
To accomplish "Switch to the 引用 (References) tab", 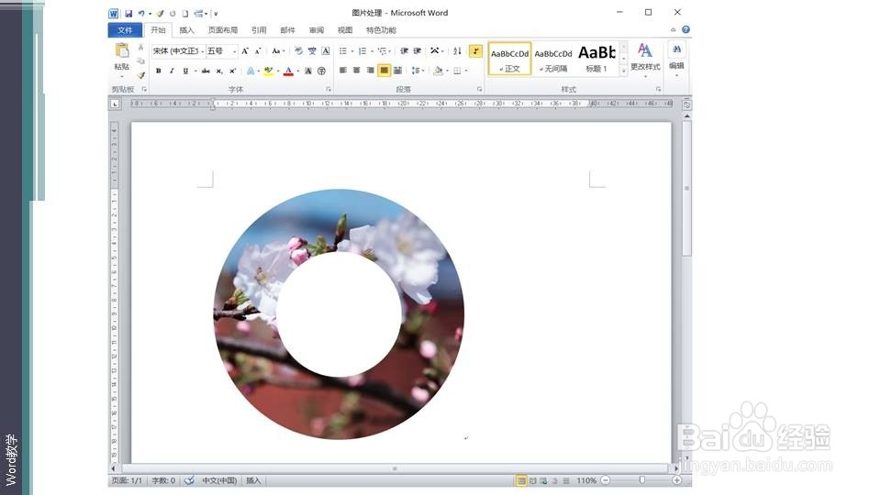I will click(x=259, y=30).
